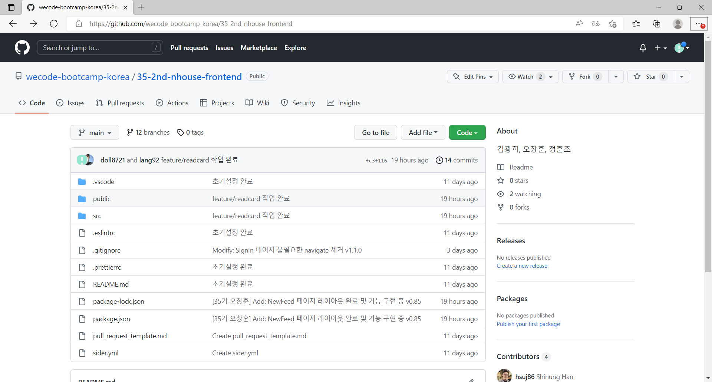712x382 pixels.
Task: Switch to the Actions tab
Action: tap(172, 103)
